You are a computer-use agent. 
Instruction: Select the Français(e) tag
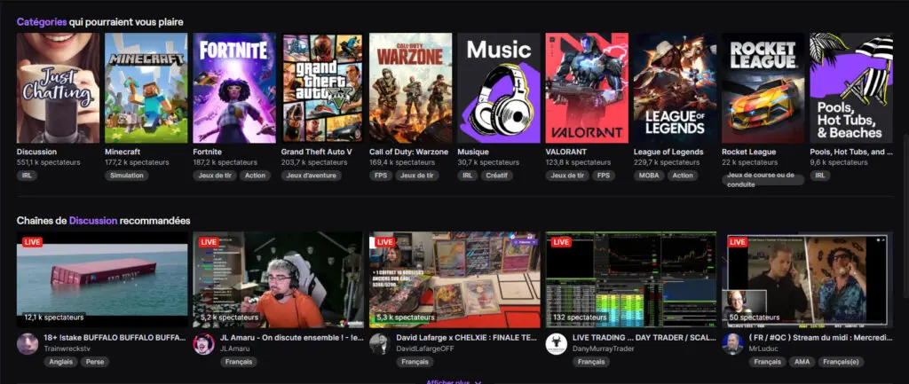click(842, 362)
